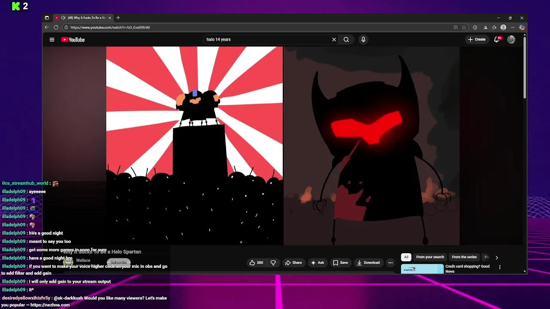Select the 'All' filter chip

pos(406,257)
